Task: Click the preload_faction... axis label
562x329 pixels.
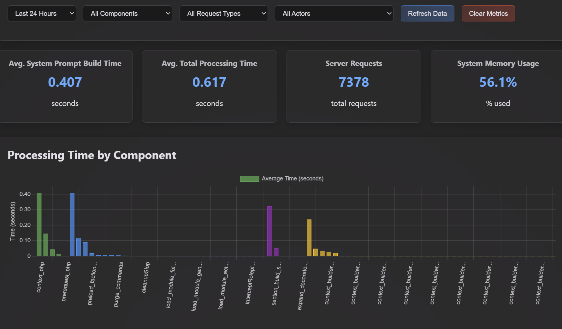Action: [x=92, y=284]
